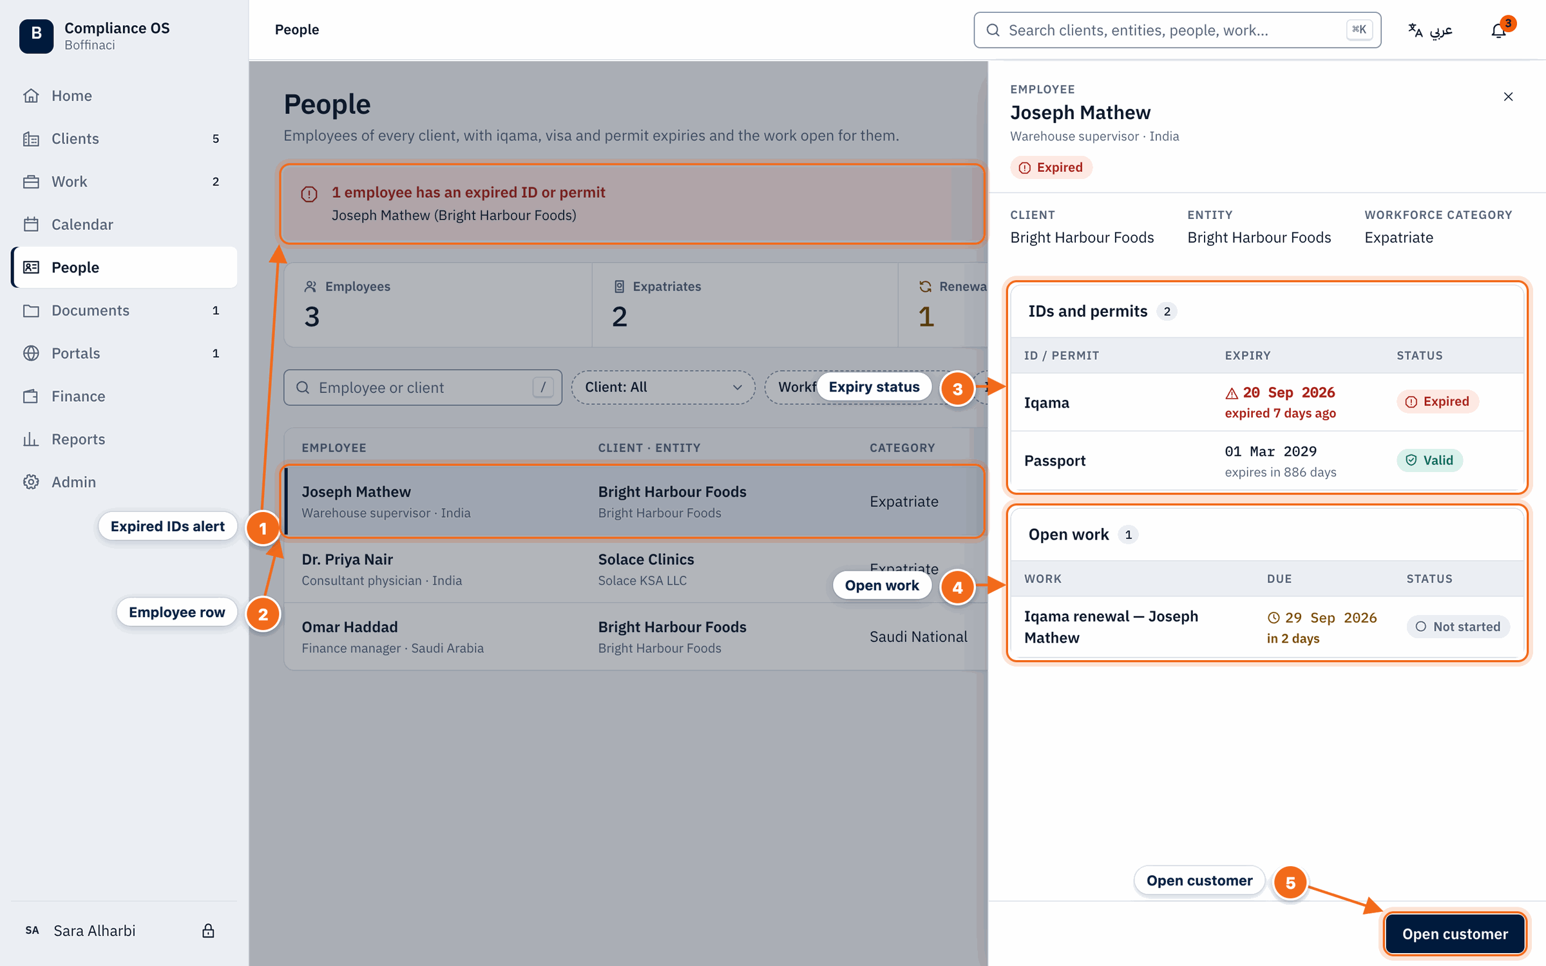Image resolution: width=1546 pixels, height=966 pixels.
Task: Click the Not started status pill
Action: [x=1458, y=627]
